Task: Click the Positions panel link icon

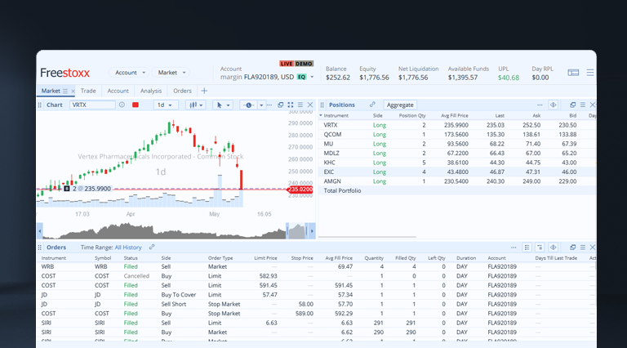Action: 372,105
